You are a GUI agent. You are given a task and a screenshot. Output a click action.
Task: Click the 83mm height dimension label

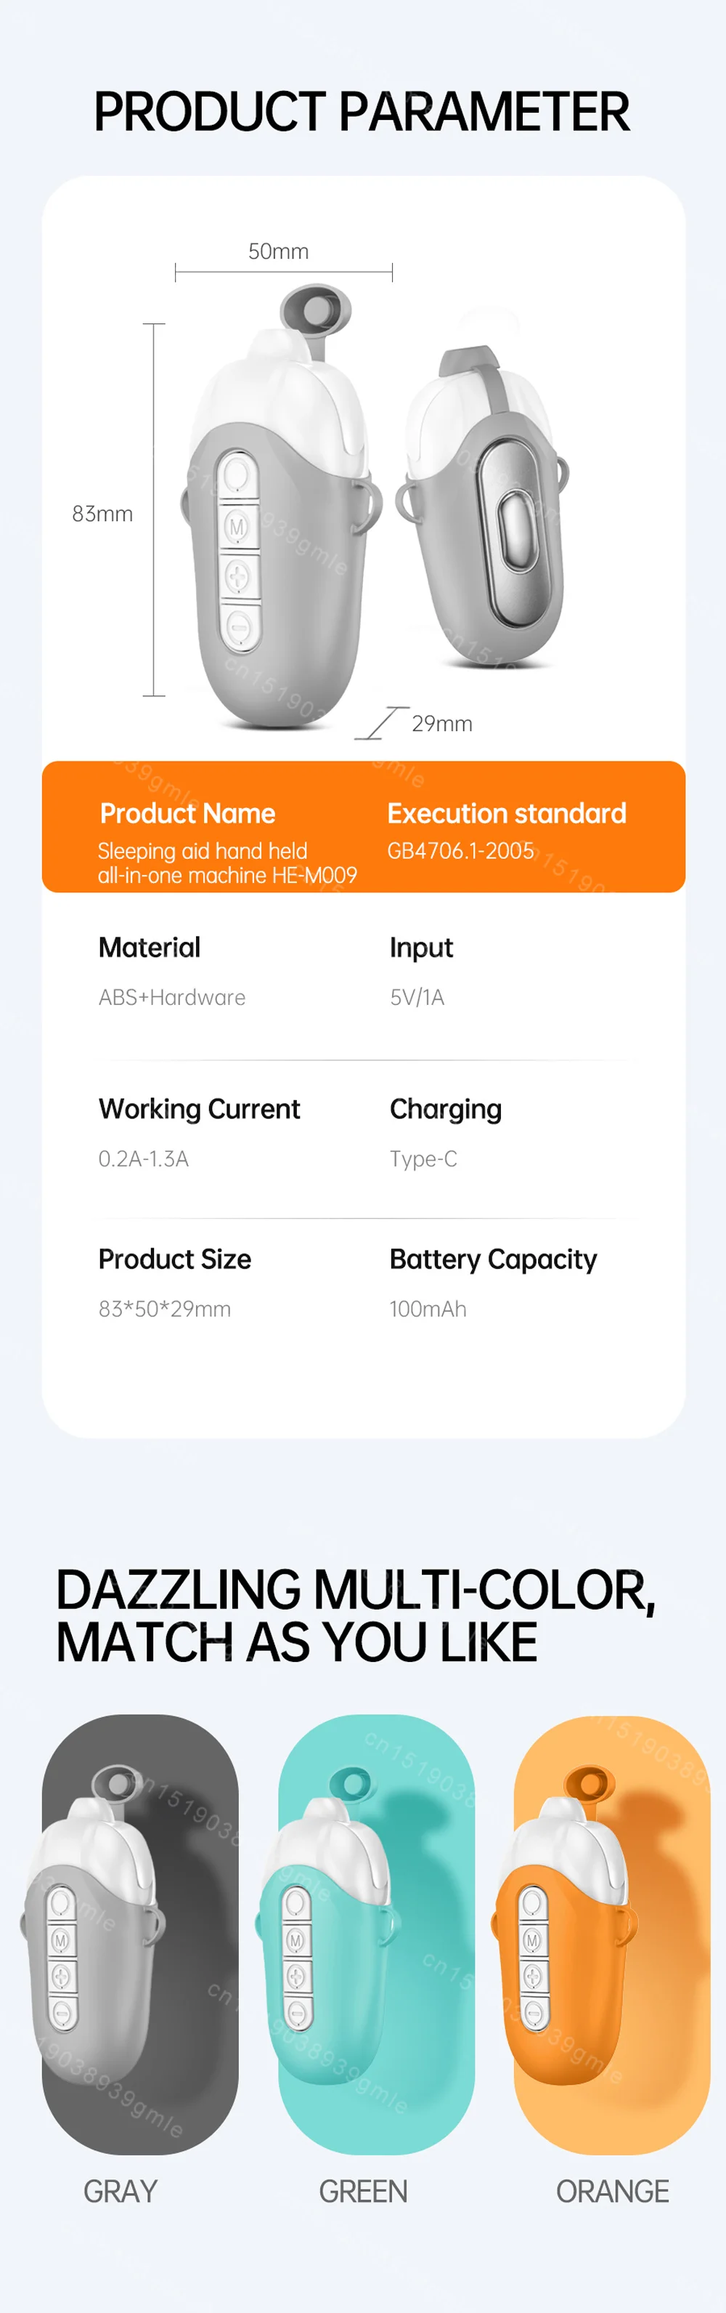tap(102, 514)
